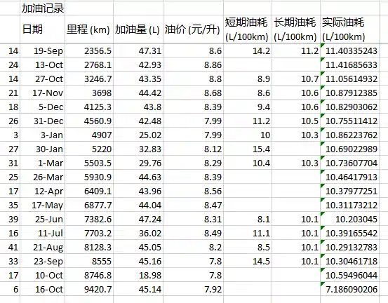Select the 油价 (元/升) header cell

click(193, 29)
